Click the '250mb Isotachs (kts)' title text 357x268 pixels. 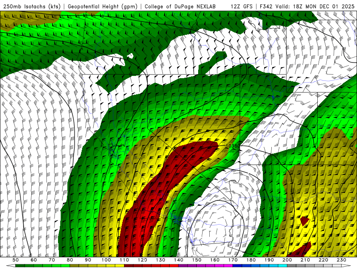(x=32, y=6)
